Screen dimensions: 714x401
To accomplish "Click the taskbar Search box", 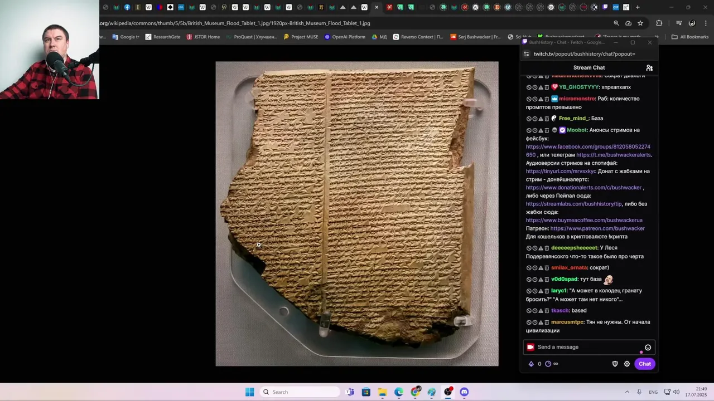I will pyautogui.click(x=300, y=392).
